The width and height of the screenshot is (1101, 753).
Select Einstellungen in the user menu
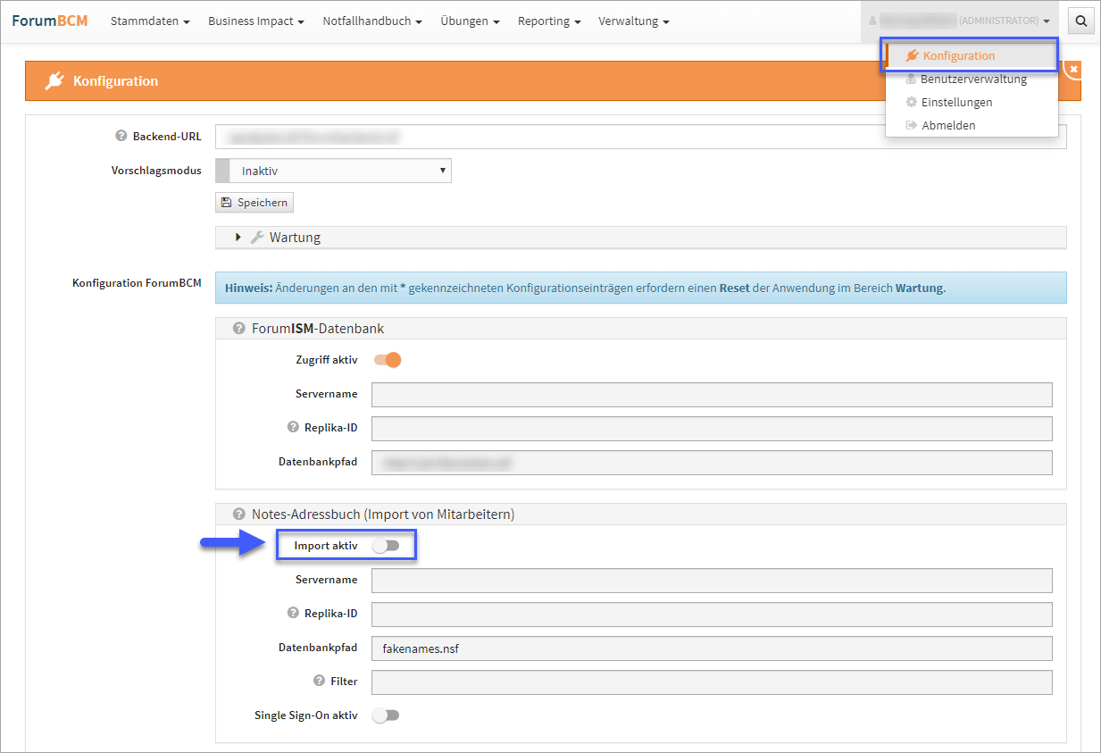[x=956, y=103]
